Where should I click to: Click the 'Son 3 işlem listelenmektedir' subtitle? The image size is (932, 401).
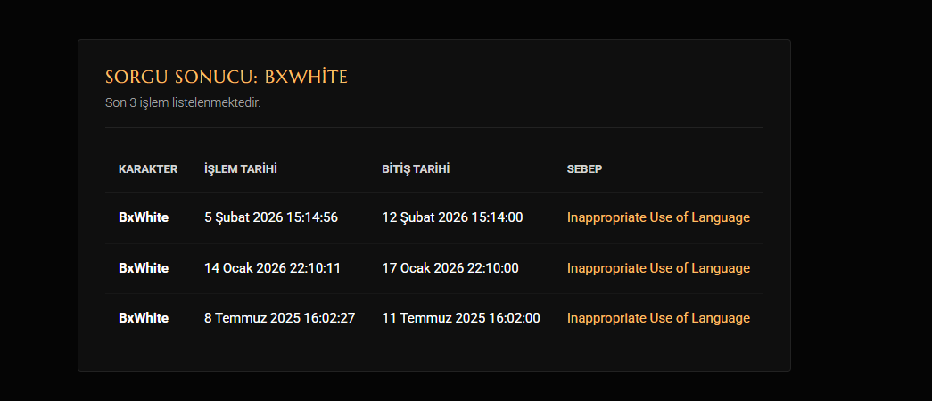(x=183, y=102)
